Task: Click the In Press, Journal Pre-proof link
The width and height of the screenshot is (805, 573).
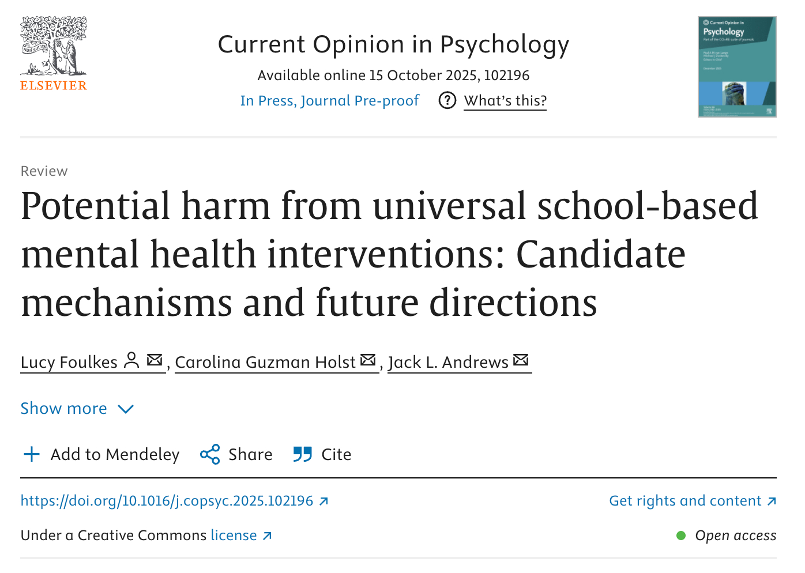Action: click(329, 101)
